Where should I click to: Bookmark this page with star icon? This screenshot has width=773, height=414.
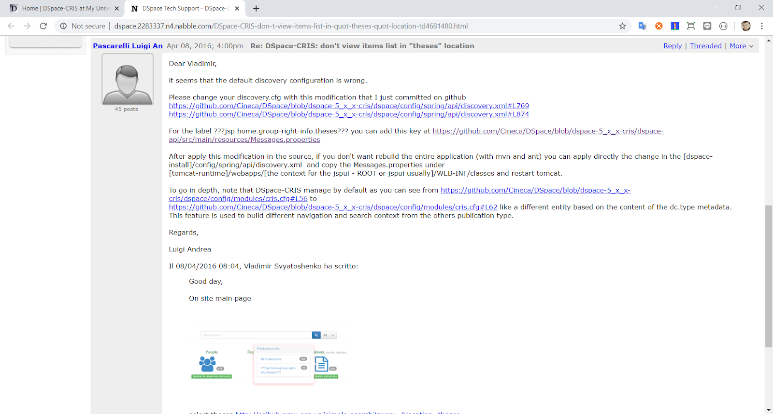click(x=622, y=26)
